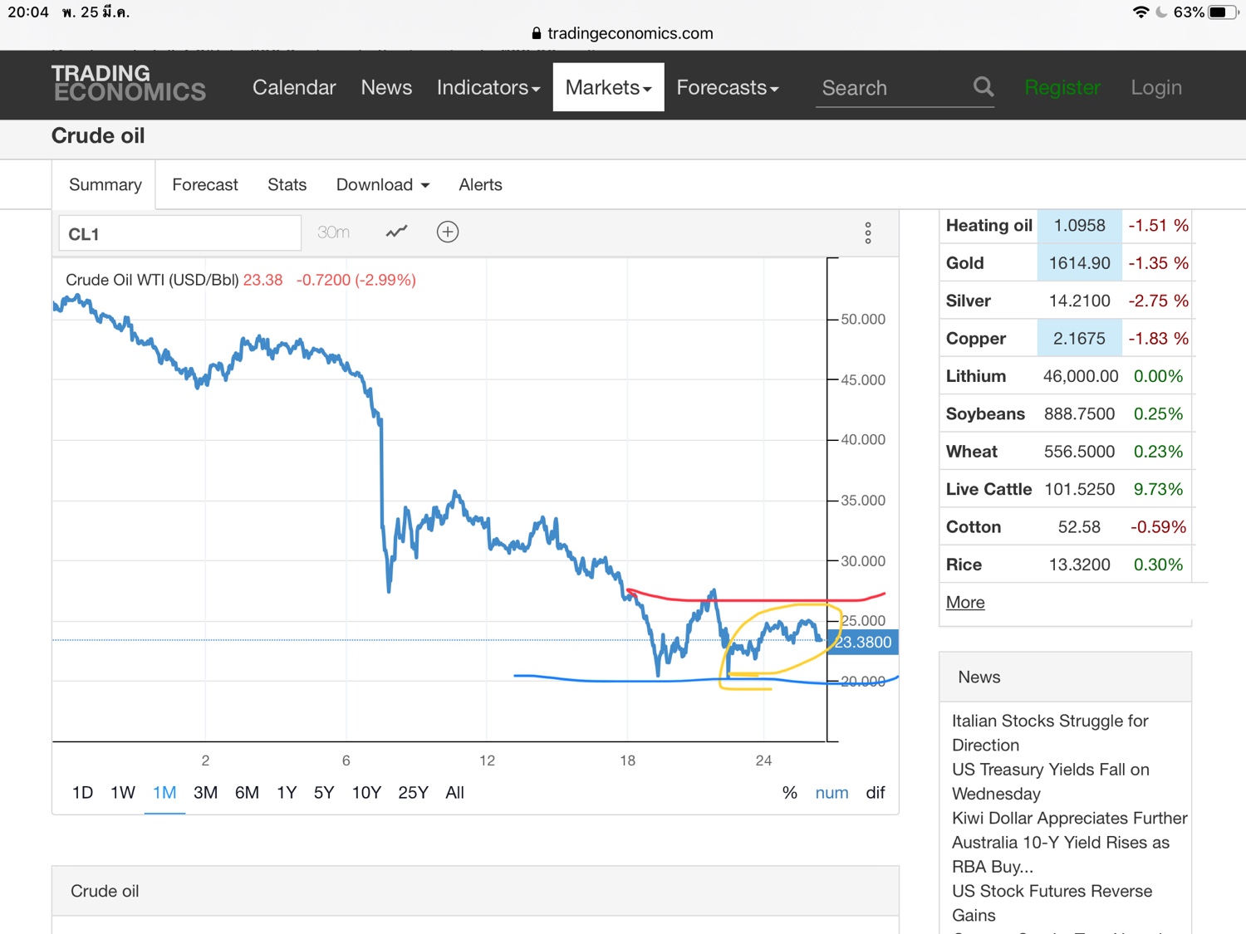
Task: Tap the Wi-Fi status icon
Action: [1141, 12]
